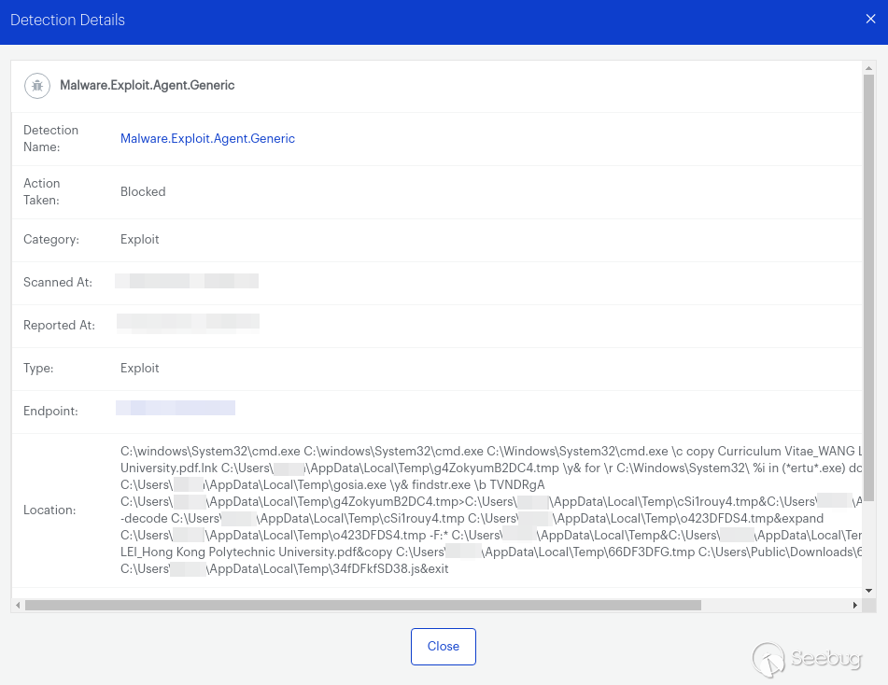Click the 'Detection Name:' label
Image resolution: width=888 pixels, height=685 pixels.
tap(51, 139)
